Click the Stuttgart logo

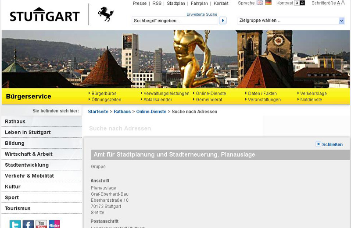45,15
